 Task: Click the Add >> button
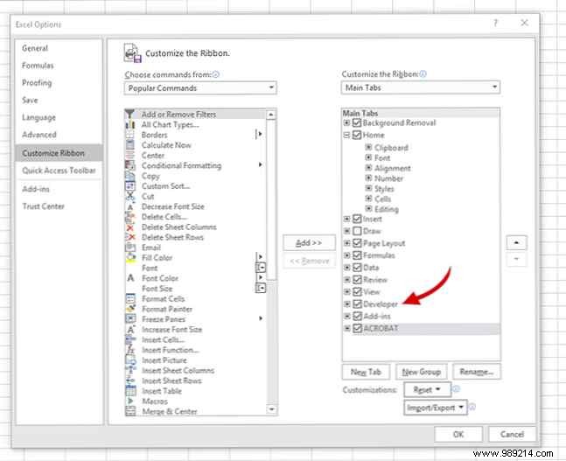(309, 242)
